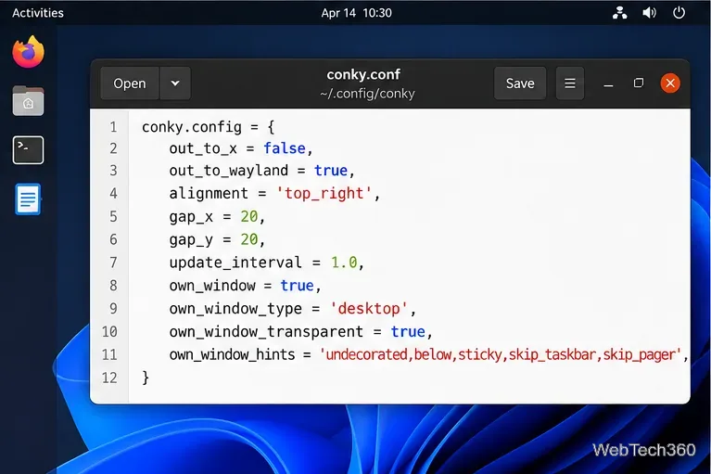Viewport: 711px width, 474px height.
Task: Open the editor hamburger menu
Action: (570, 83)
